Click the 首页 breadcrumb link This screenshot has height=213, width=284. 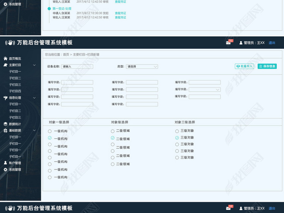[x=66, y=54]
